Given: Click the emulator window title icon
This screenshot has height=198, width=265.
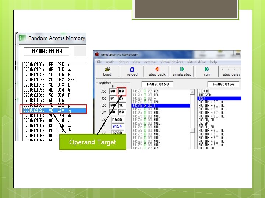Looking at the screenshot, I should pos(97,55).
